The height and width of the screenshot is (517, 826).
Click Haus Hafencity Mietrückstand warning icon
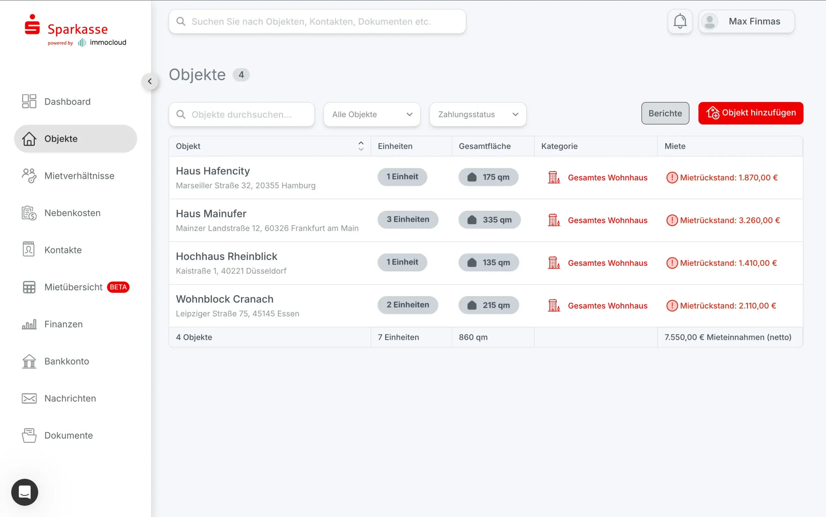[672, 177]
